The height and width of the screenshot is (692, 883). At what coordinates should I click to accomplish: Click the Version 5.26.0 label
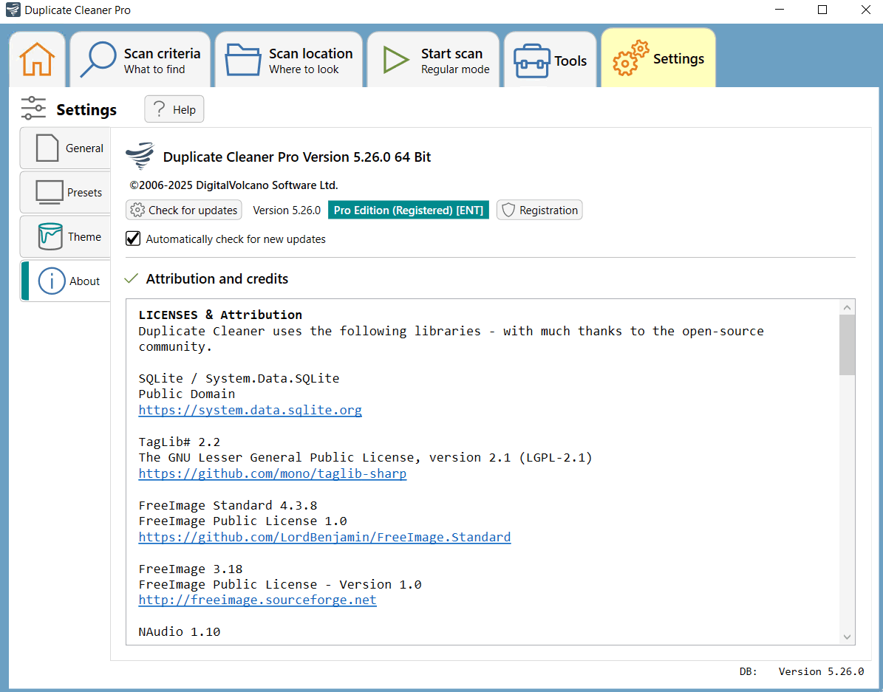pyautogui.click(x=287, y=210)
